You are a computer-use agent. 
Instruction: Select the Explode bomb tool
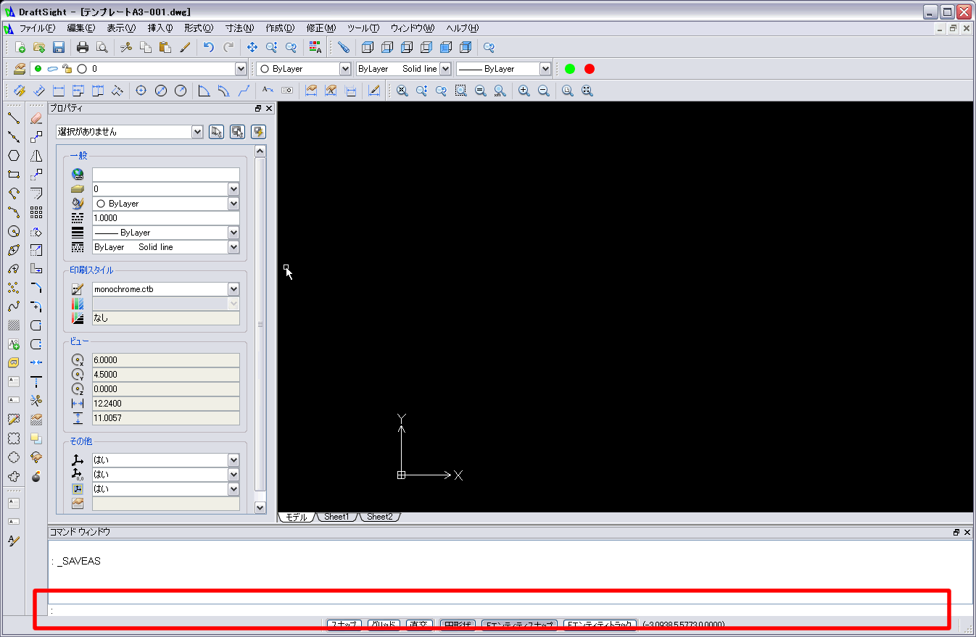coord(36,476)
